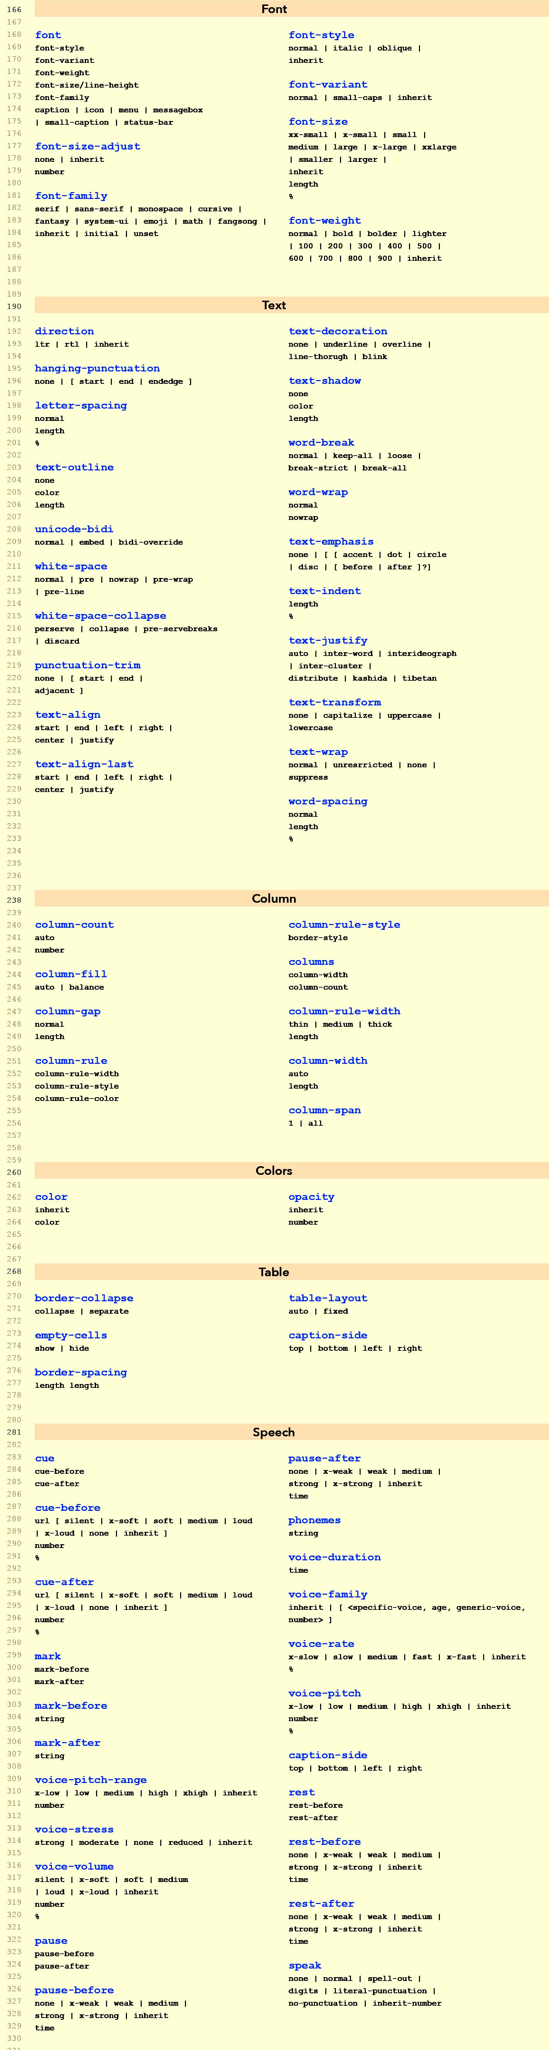The height and width of the screenshot is (2050, 549).
Task: Click the white-space-collapse property name
Action: coord(100,616)
